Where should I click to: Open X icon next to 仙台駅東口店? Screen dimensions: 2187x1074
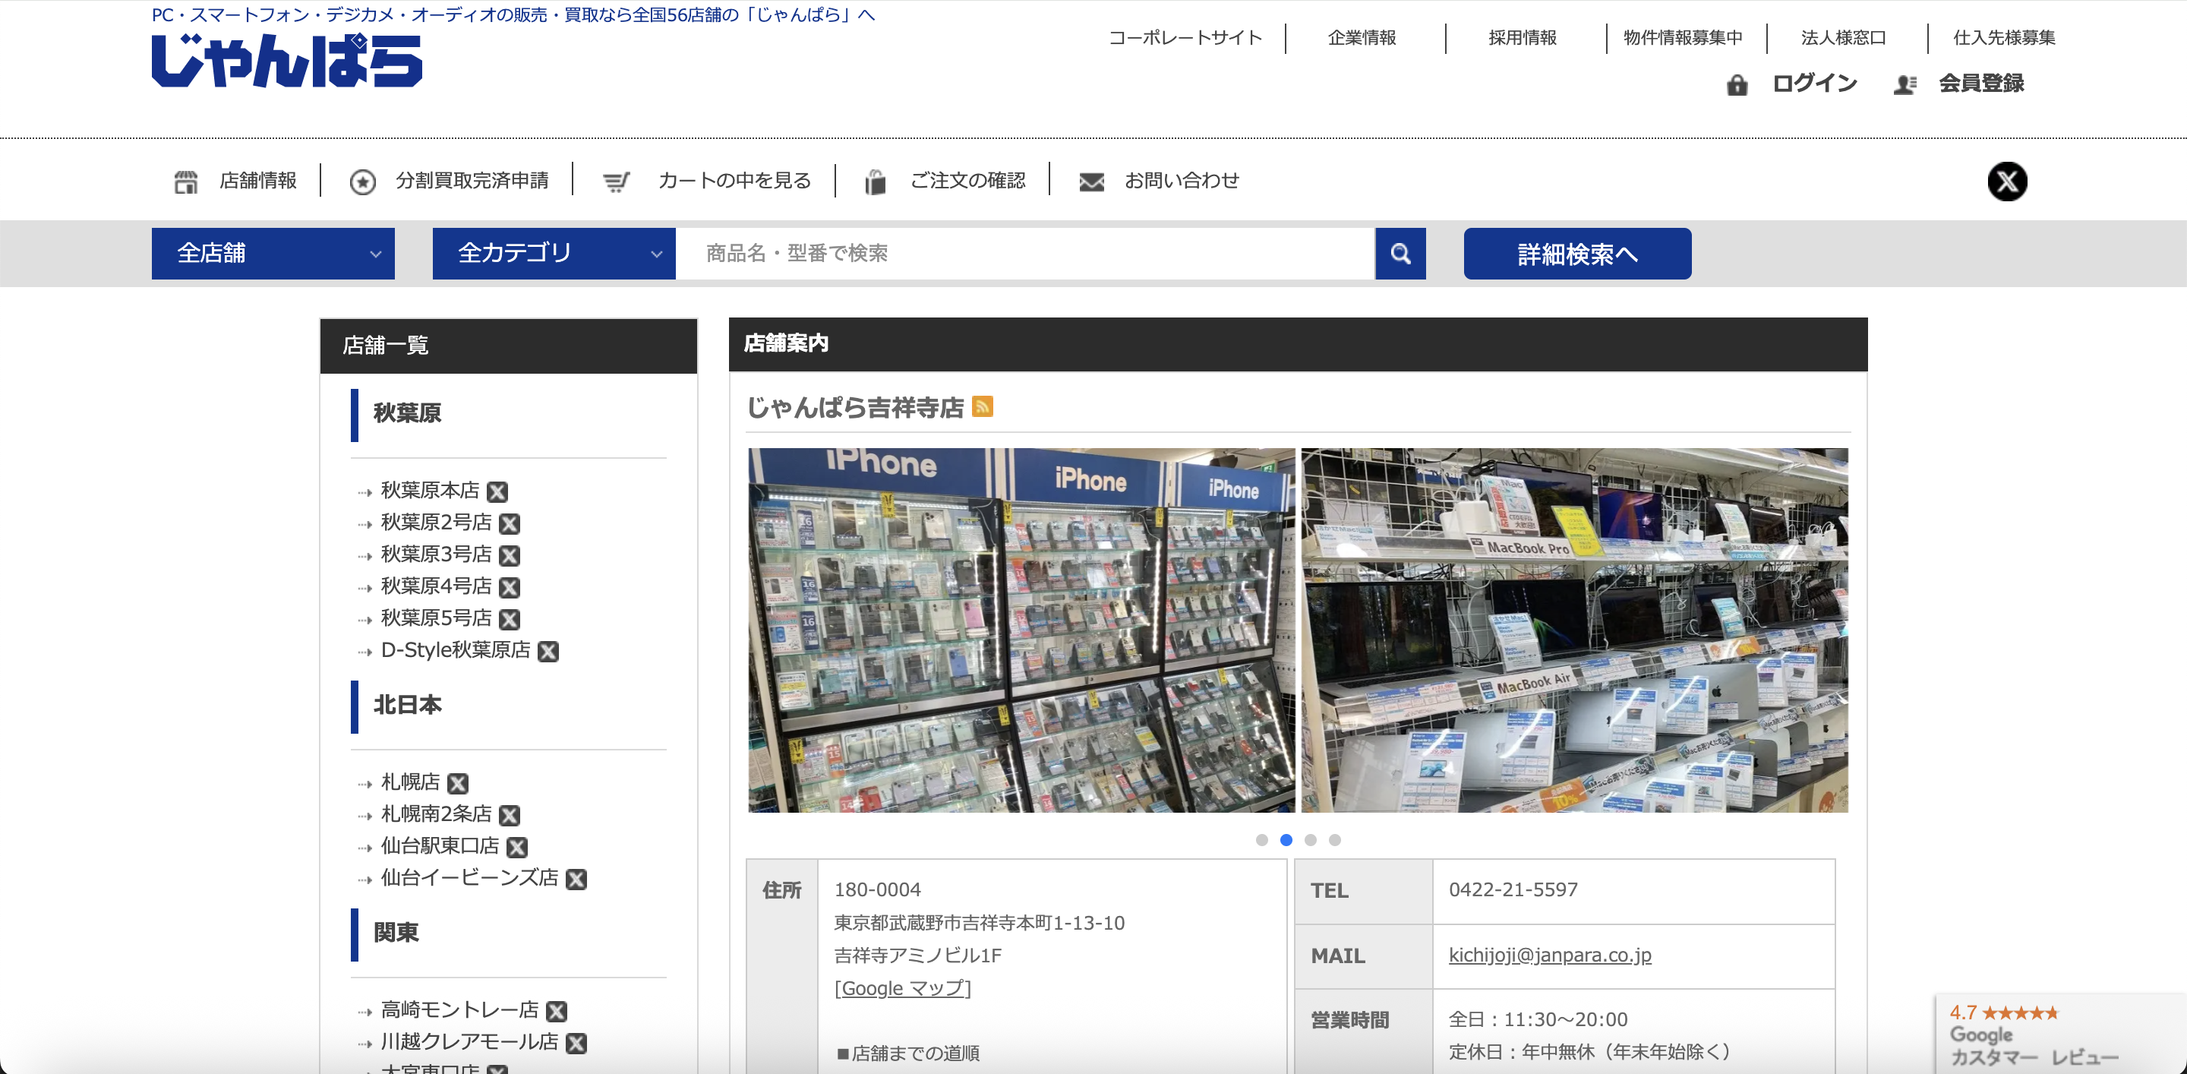tap(517, 846)
